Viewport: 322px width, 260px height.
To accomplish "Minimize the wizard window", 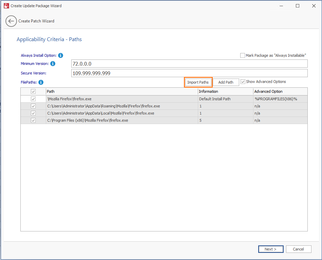I will tap(281, 6).
